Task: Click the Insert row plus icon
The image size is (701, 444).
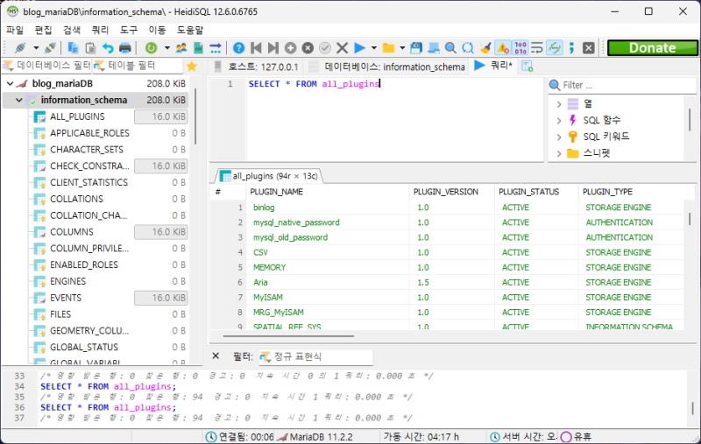Action: point(291,48)
